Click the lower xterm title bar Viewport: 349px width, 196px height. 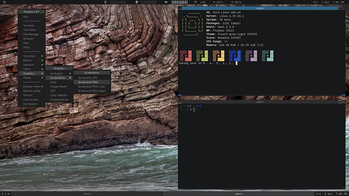260,102
